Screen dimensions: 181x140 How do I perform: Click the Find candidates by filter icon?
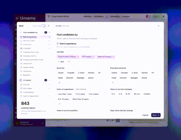click(x=21, y=32)
